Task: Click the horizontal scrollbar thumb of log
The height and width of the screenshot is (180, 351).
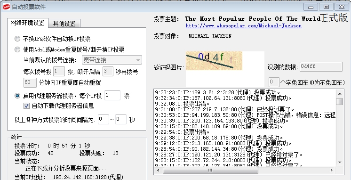Action: tap(210, 171)
